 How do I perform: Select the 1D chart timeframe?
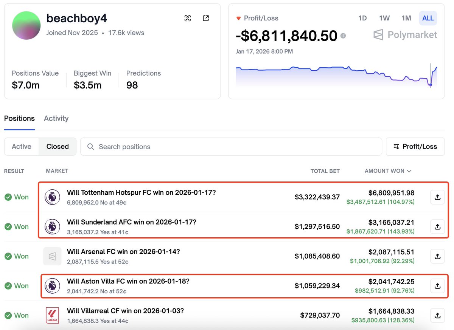click(362, 18)
